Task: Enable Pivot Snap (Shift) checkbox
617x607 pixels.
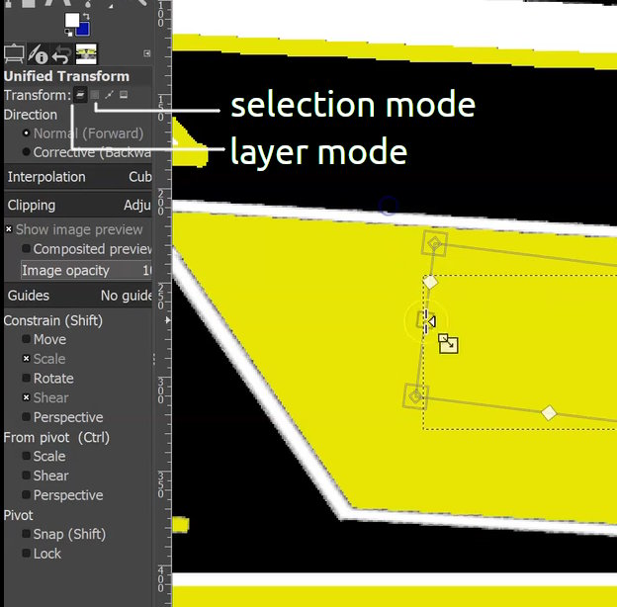Action: (x=27, y=534)
